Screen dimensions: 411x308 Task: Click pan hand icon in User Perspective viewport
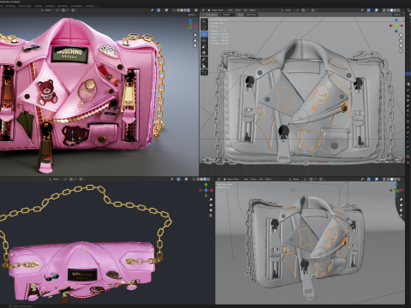pos(402,205)
